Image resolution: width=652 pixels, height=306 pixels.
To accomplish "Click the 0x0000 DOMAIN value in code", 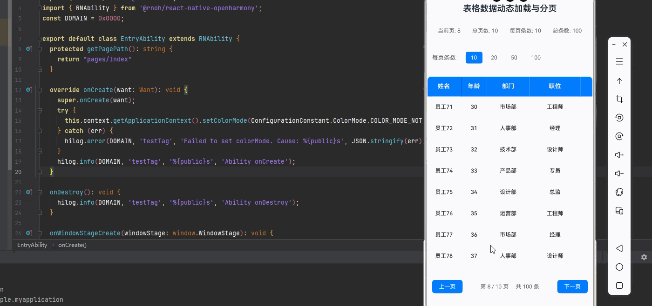I will pos(109,18).
